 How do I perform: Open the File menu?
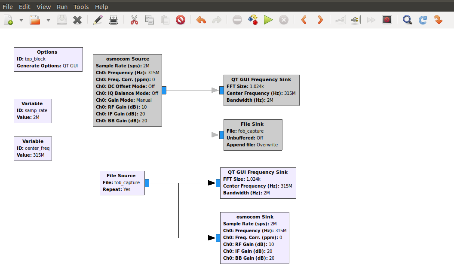tap(8, 6)
